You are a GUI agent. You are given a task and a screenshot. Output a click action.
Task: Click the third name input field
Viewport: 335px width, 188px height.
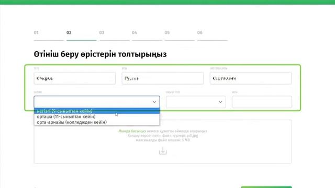point(251,78)
